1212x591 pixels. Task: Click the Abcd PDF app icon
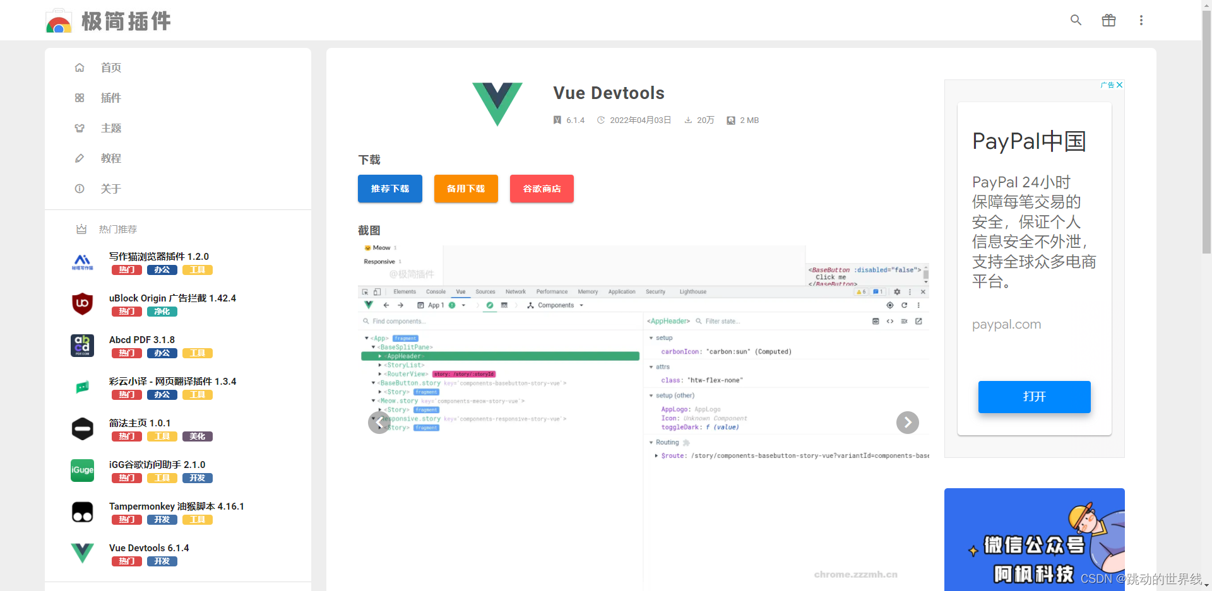pos(82,346)
